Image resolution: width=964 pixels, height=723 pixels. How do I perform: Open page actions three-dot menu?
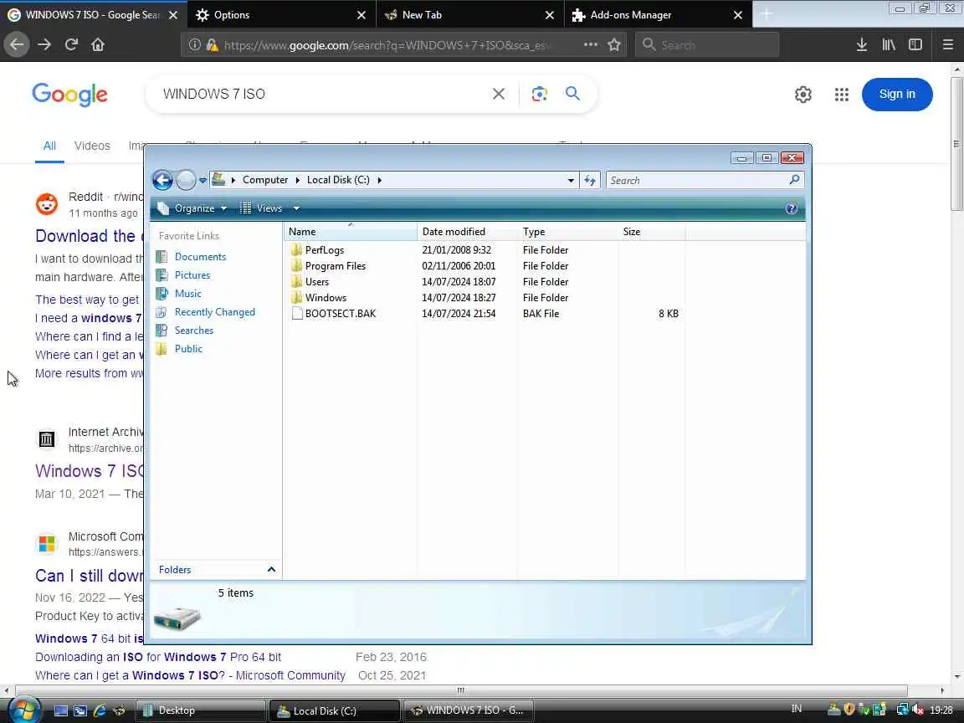click(590, 44)
